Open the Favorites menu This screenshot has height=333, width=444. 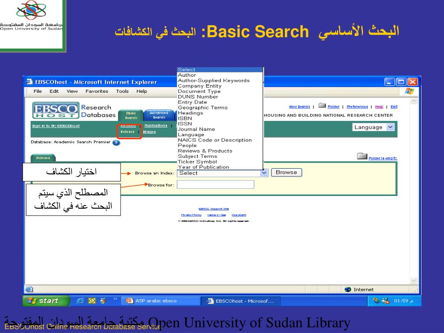click(97, 91)
